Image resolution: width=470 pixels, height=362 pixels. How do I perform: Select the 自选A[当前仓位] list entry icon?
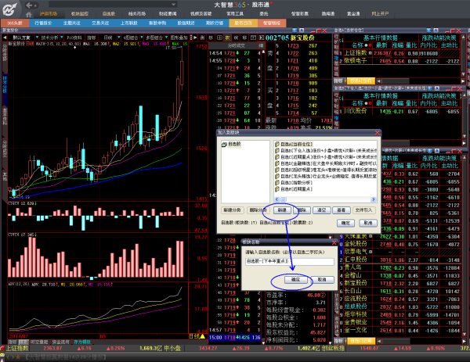tap(276, 144)
